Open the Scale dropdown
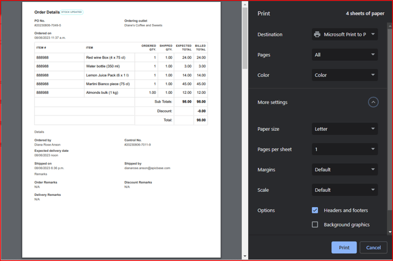This screenshot has height=261, width=393. (x=345, y=190)
